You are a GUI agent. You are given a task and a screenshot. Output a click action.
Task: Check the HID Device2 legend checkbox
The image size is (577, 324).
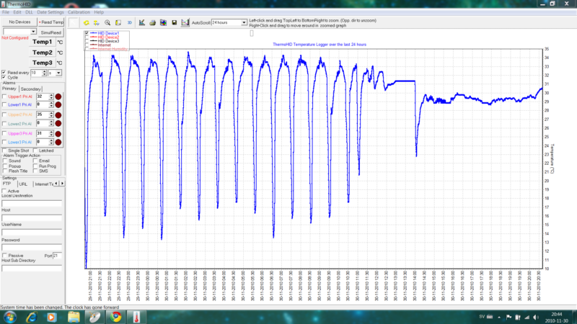tap(87, 37)
